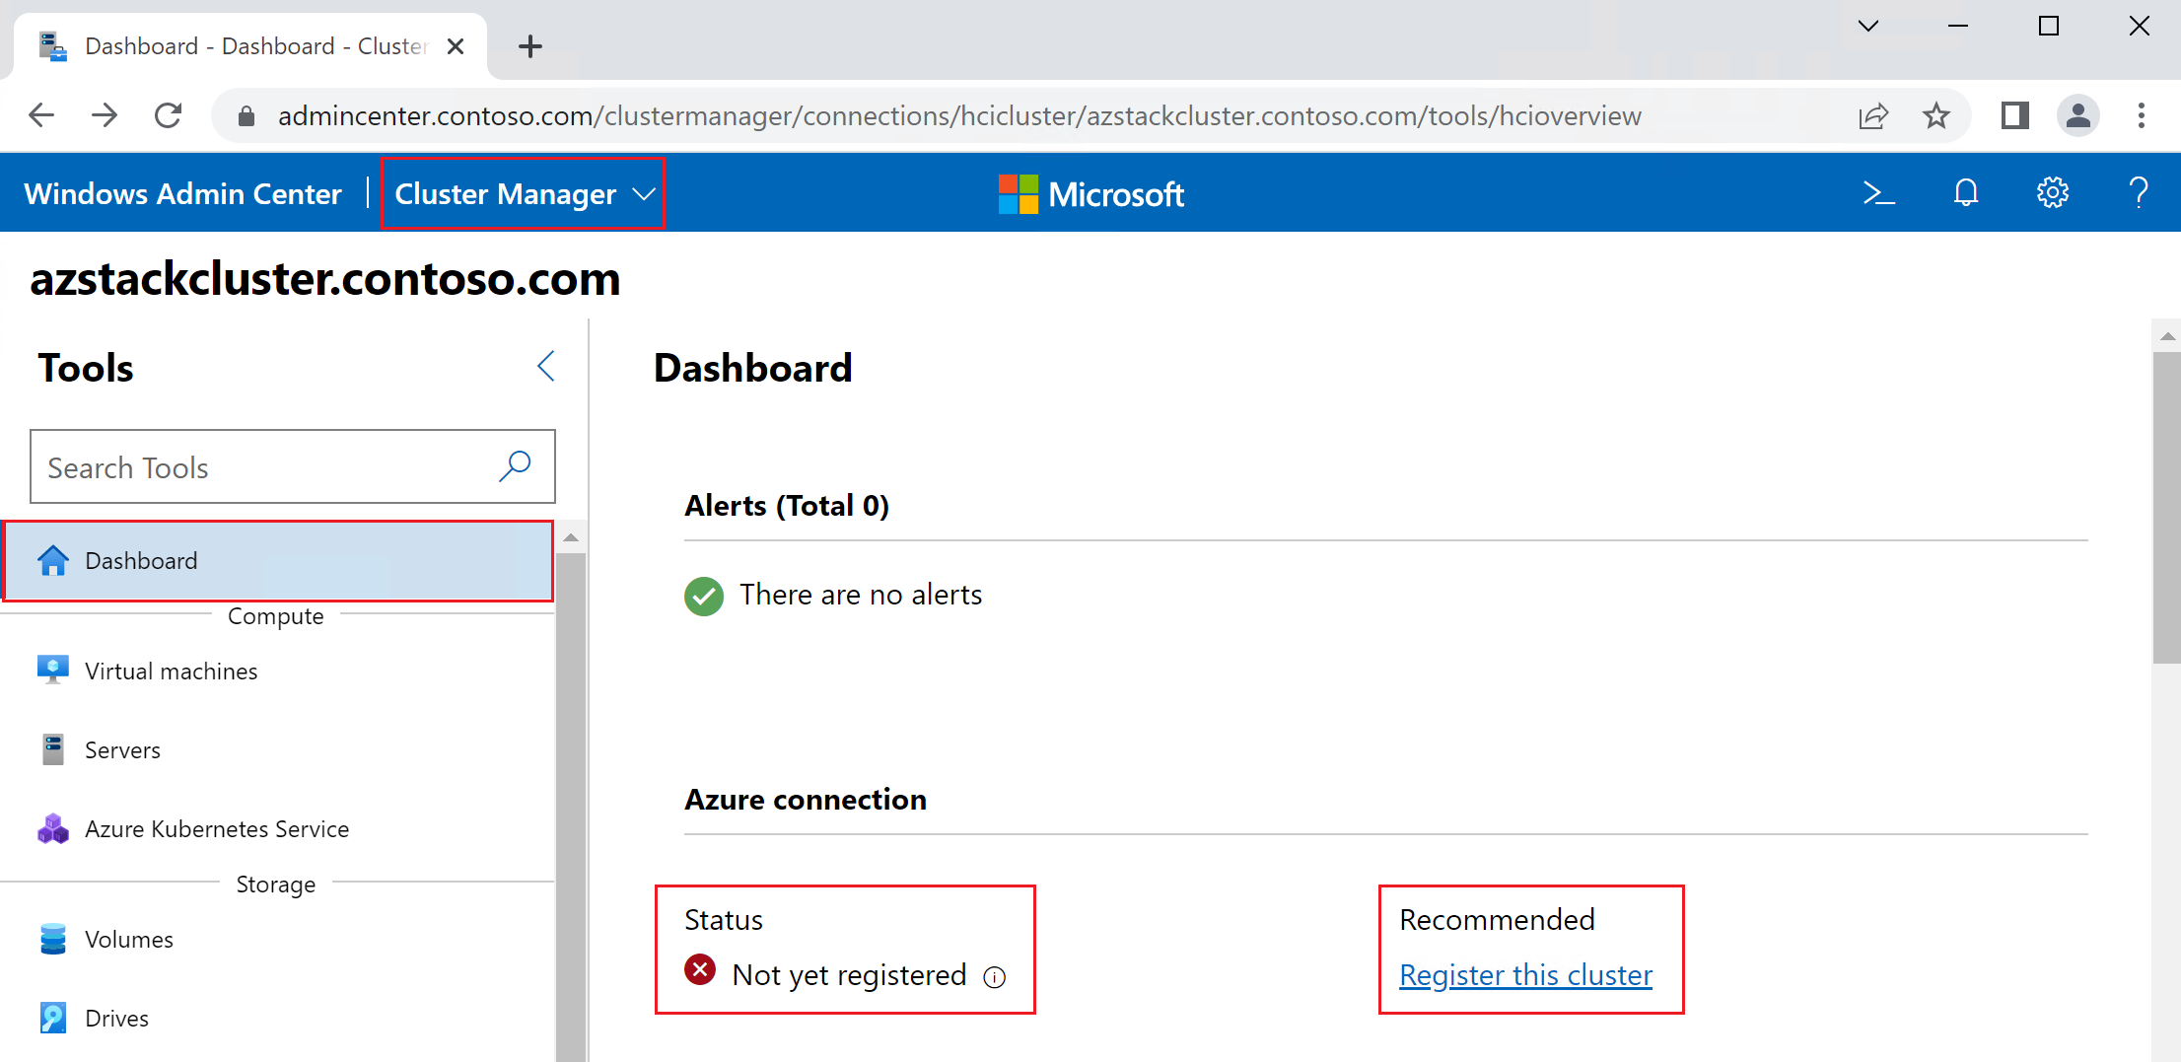Click the Azure Kubernetes Service icon

[53, 828]
